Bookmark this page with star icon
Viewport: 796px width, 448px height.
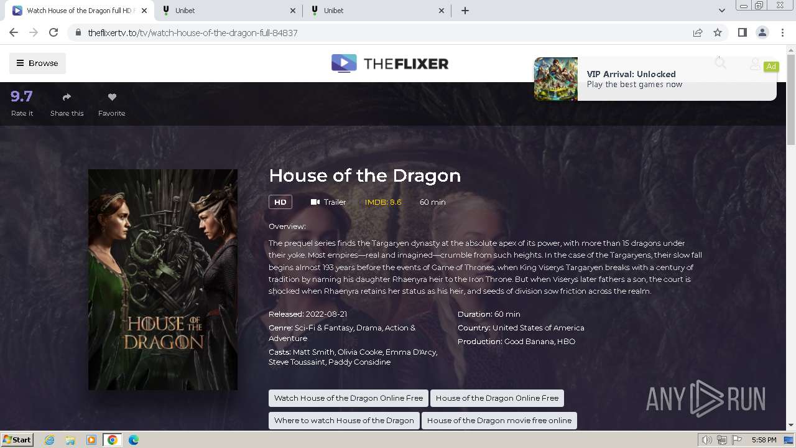click(x=718, y=32)
